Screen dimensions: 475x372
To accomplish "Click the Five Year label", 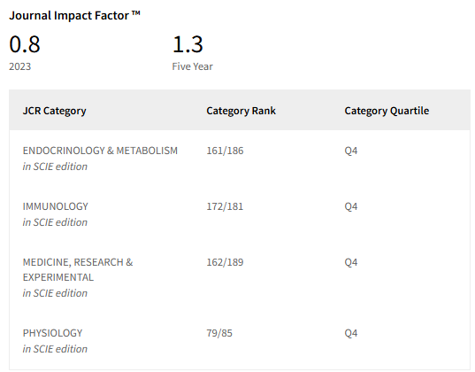I will (192, 66).
